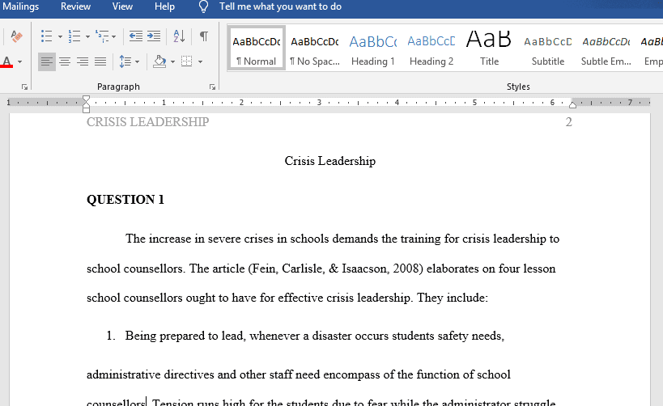The width and height of the screenshot is (663, 406).
Task: Center the paragraph text
Action: 65,62
